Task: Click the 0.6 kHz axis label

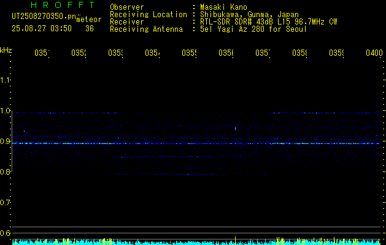Action: point(5,233)
